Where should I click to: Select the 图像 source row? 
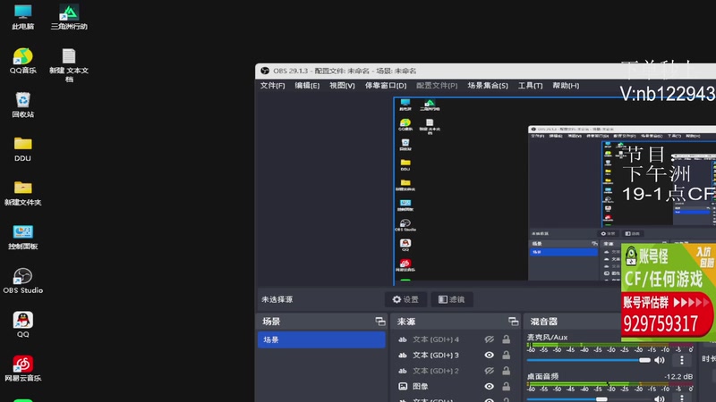point(454,386)
